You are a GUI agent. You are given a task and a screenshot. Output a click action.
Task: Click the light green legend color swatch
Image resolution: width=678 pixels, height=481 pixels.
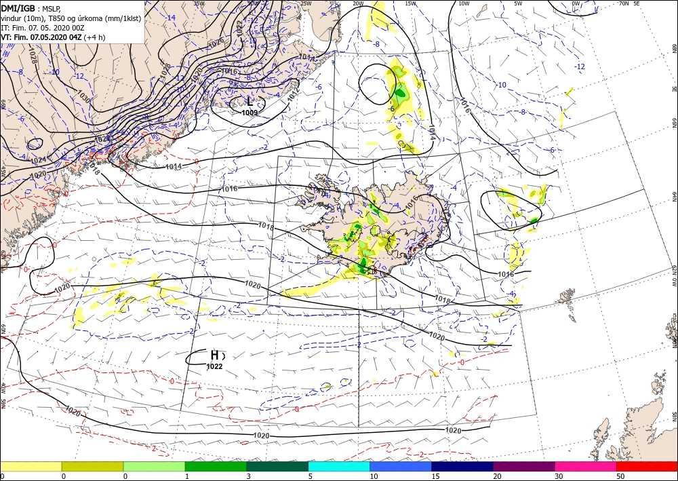(x=155, y=466)
